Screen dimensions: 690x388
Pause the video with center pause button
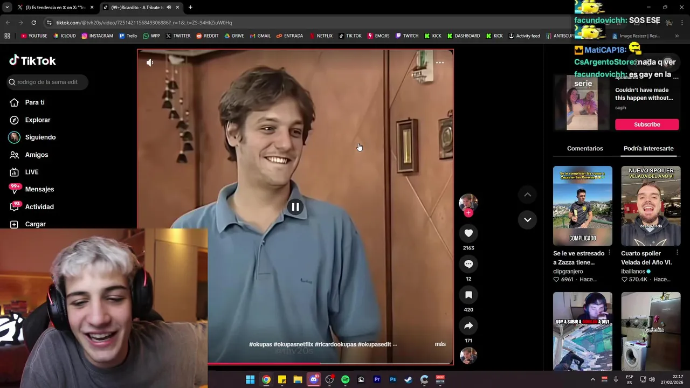click(295, 207)
